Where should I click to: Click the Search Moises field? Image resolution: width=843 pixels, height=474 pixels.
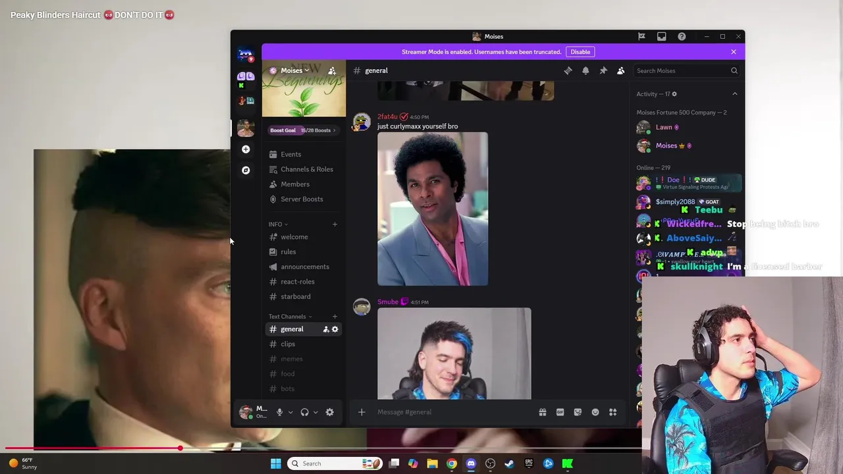click(x=687, y=70)
